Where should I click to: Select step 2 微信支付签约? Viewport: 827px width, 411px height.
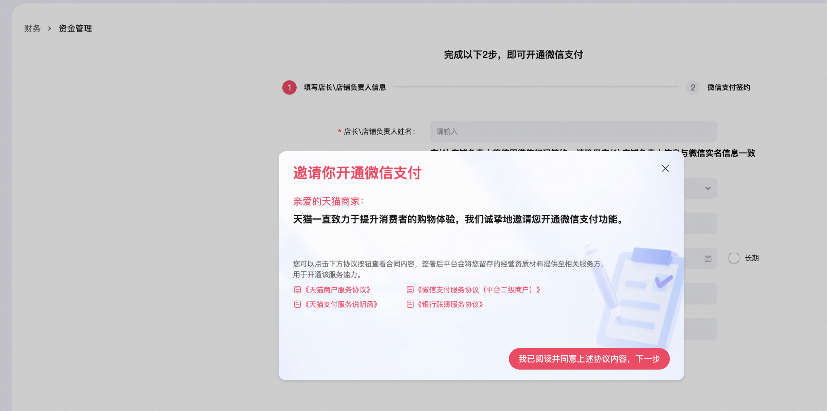pos(729,87)
